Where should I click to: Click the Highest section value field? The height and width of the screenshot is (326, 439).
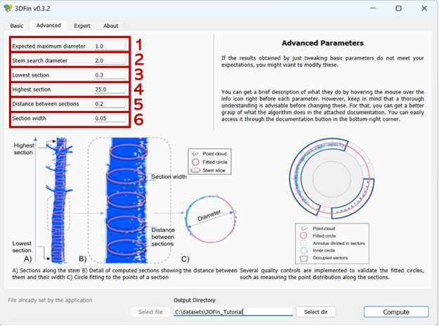coord(110,89)
